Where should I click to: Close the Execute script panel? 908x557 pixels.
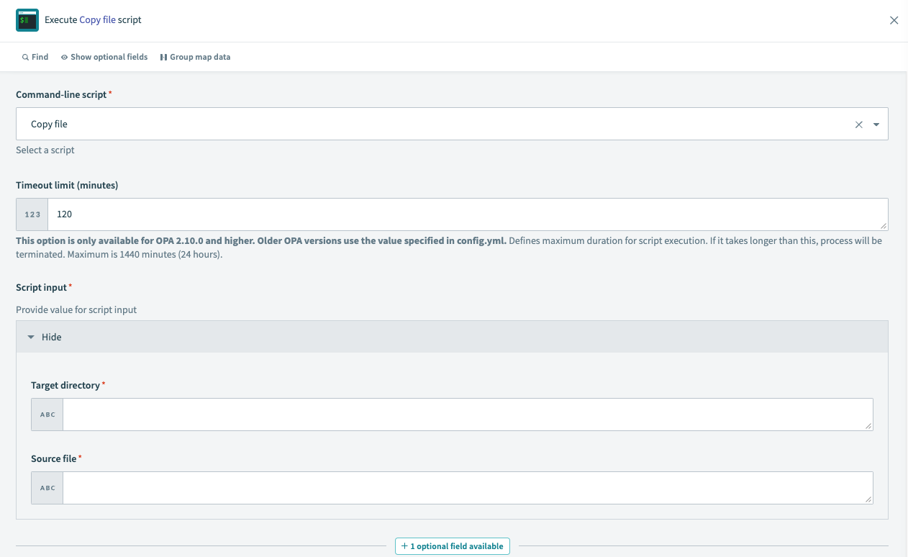894,20
